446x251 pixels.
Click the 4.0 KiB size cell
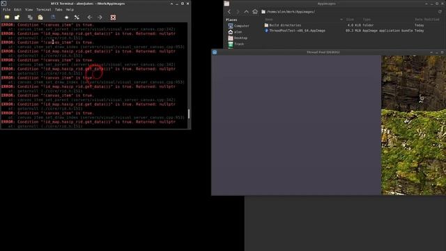pos(354,25)
